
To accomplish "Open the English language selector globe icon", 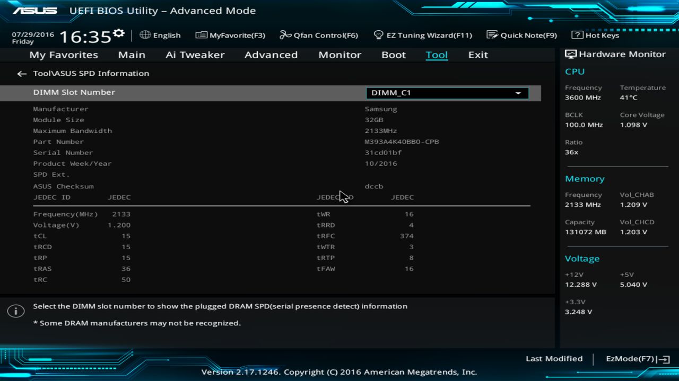I will tap(144, 35).
